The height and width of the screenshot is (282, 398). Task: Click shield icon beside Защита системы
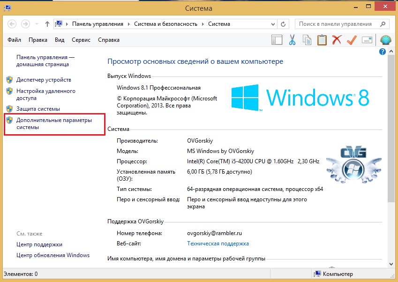9,109
